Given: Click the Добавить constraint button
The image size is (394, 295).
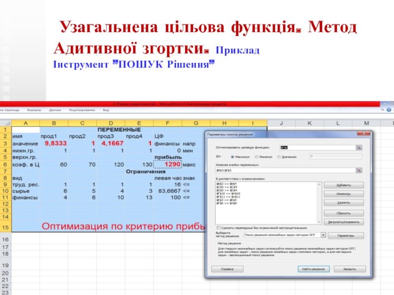Looking at the screenshot, I should click(343, 185).
